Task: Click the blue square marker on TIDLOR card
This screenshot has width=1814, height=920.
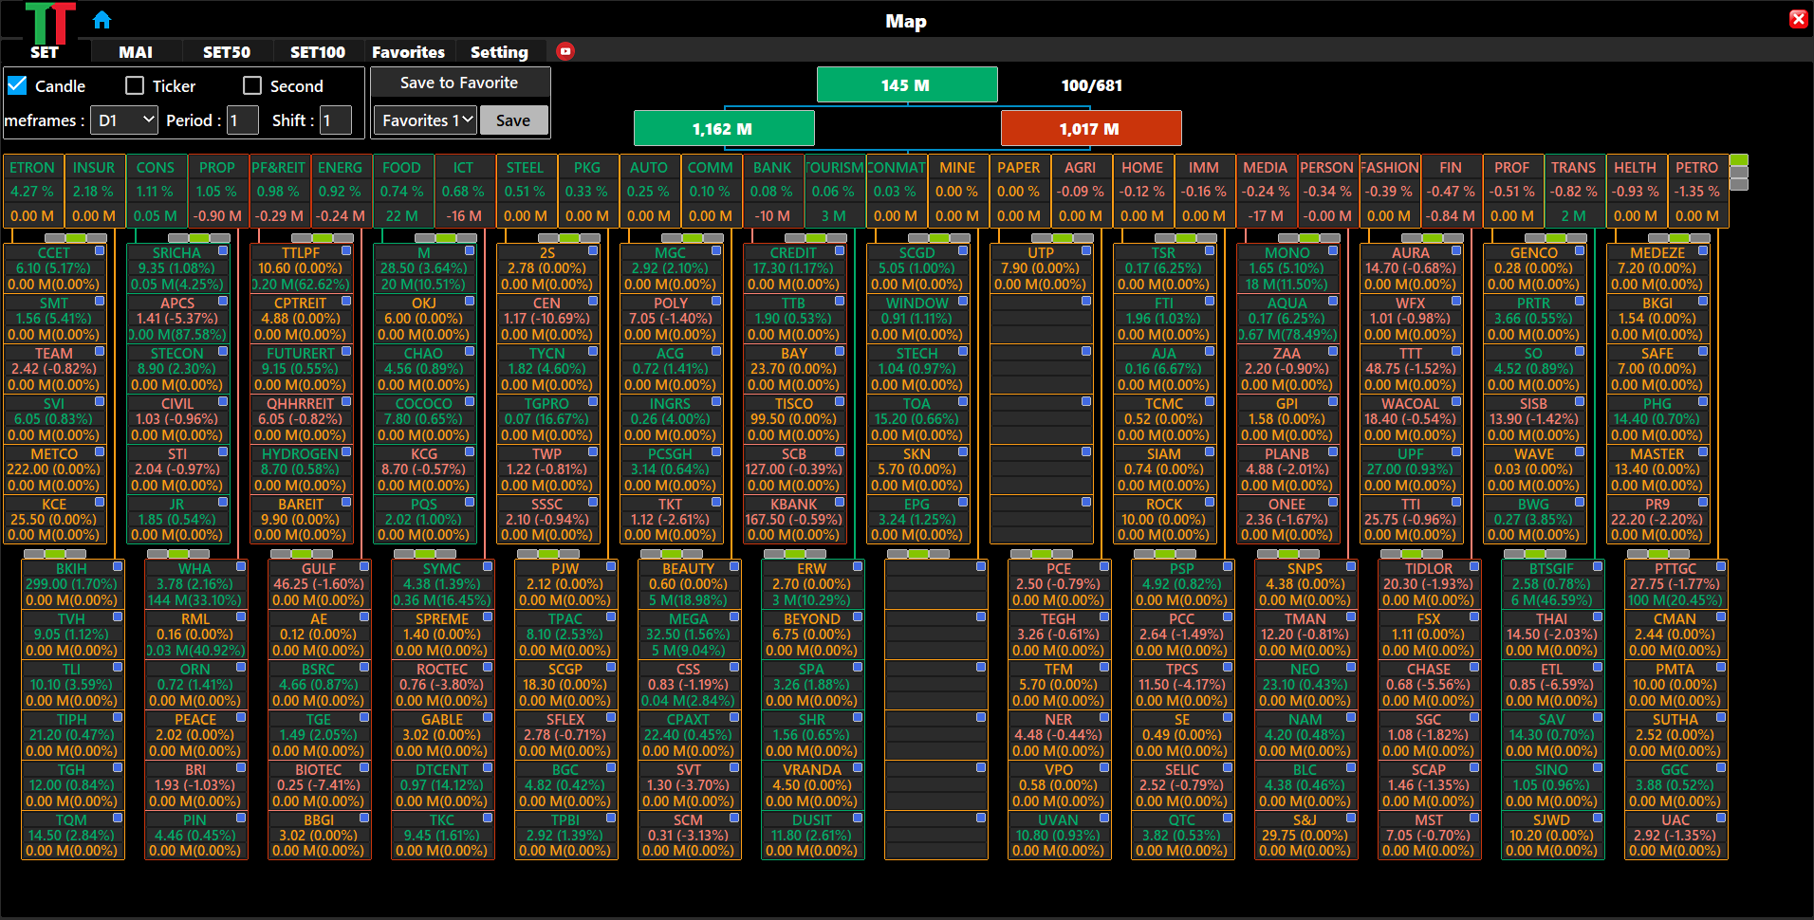Action: (1474, 566)
